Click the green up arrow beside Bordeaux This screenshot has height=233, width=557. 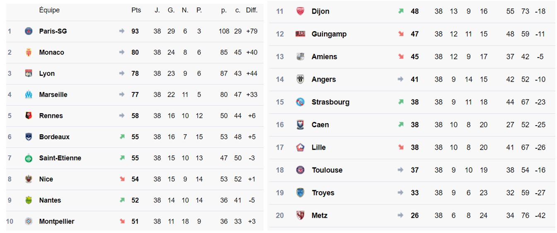click(x=122, y=136)
